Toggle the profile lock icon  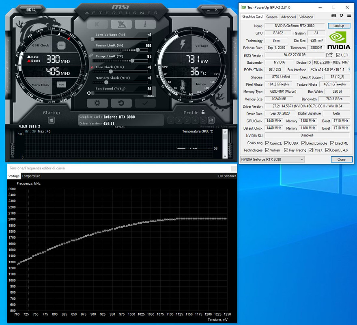tap(203, 112)
